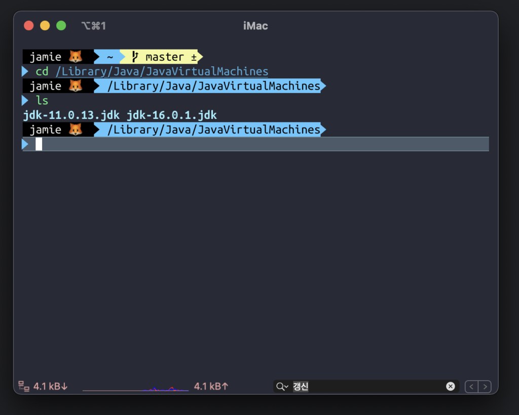Click the ⌥⌘1 window shortcut label
The width and height of the screenshot is (519, 415).
pos(94,26)
